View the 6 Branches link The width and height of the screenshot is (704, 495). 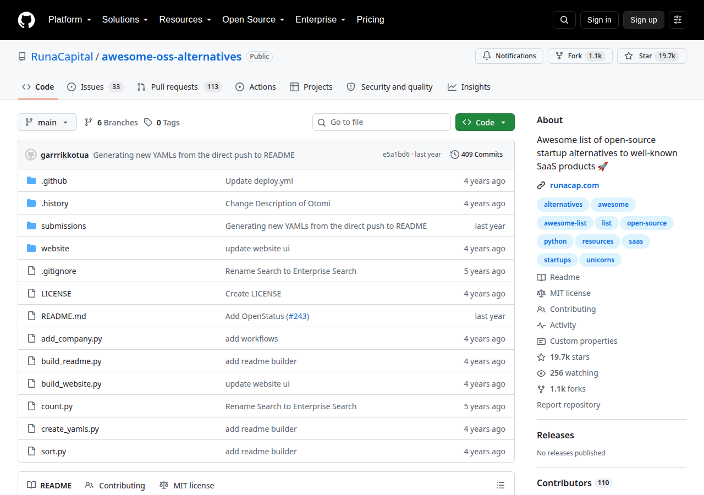tap(111, 123)
